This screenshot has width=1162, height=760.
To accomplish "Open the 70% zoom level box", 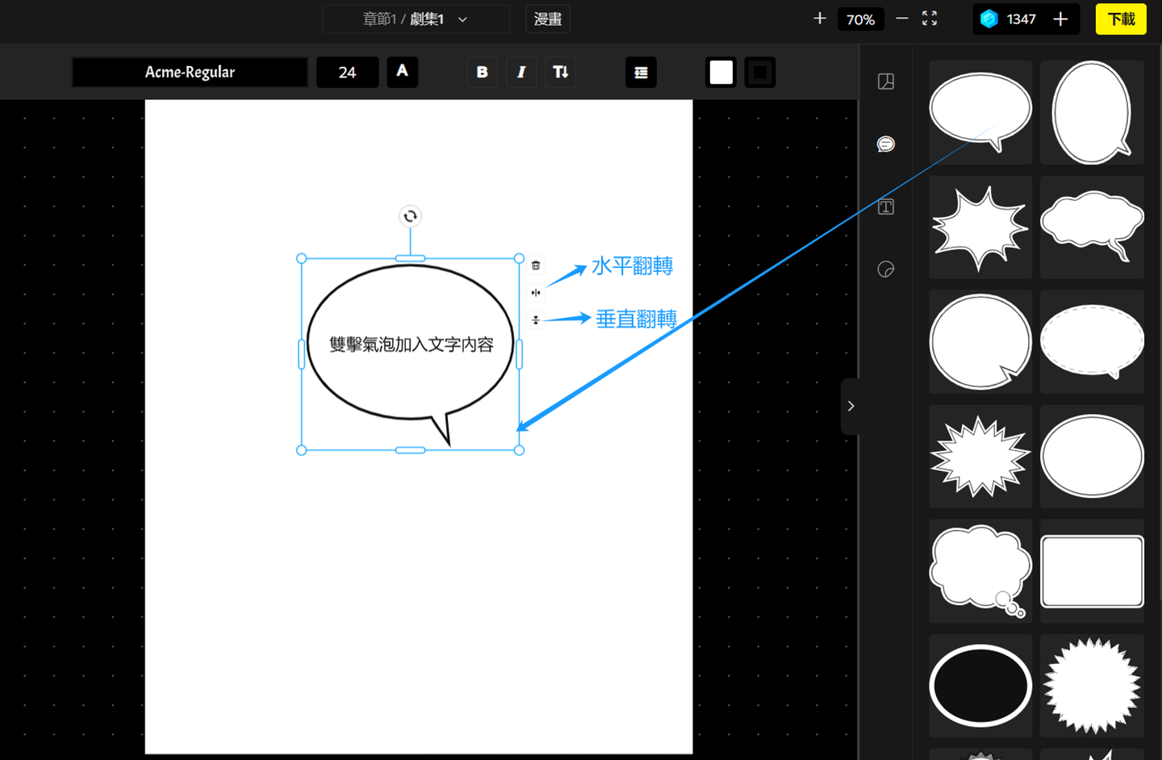I will [x=860, y=19].
